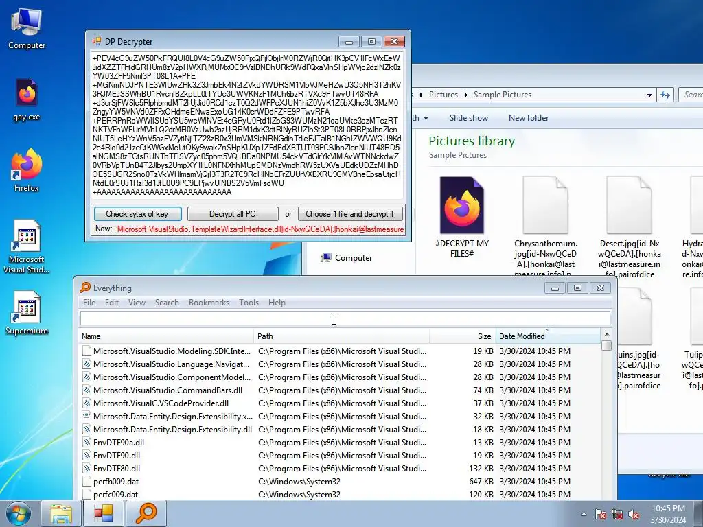
Task: Click the Everything scrollbar up arrow
Action: click(x=607, y=334)
